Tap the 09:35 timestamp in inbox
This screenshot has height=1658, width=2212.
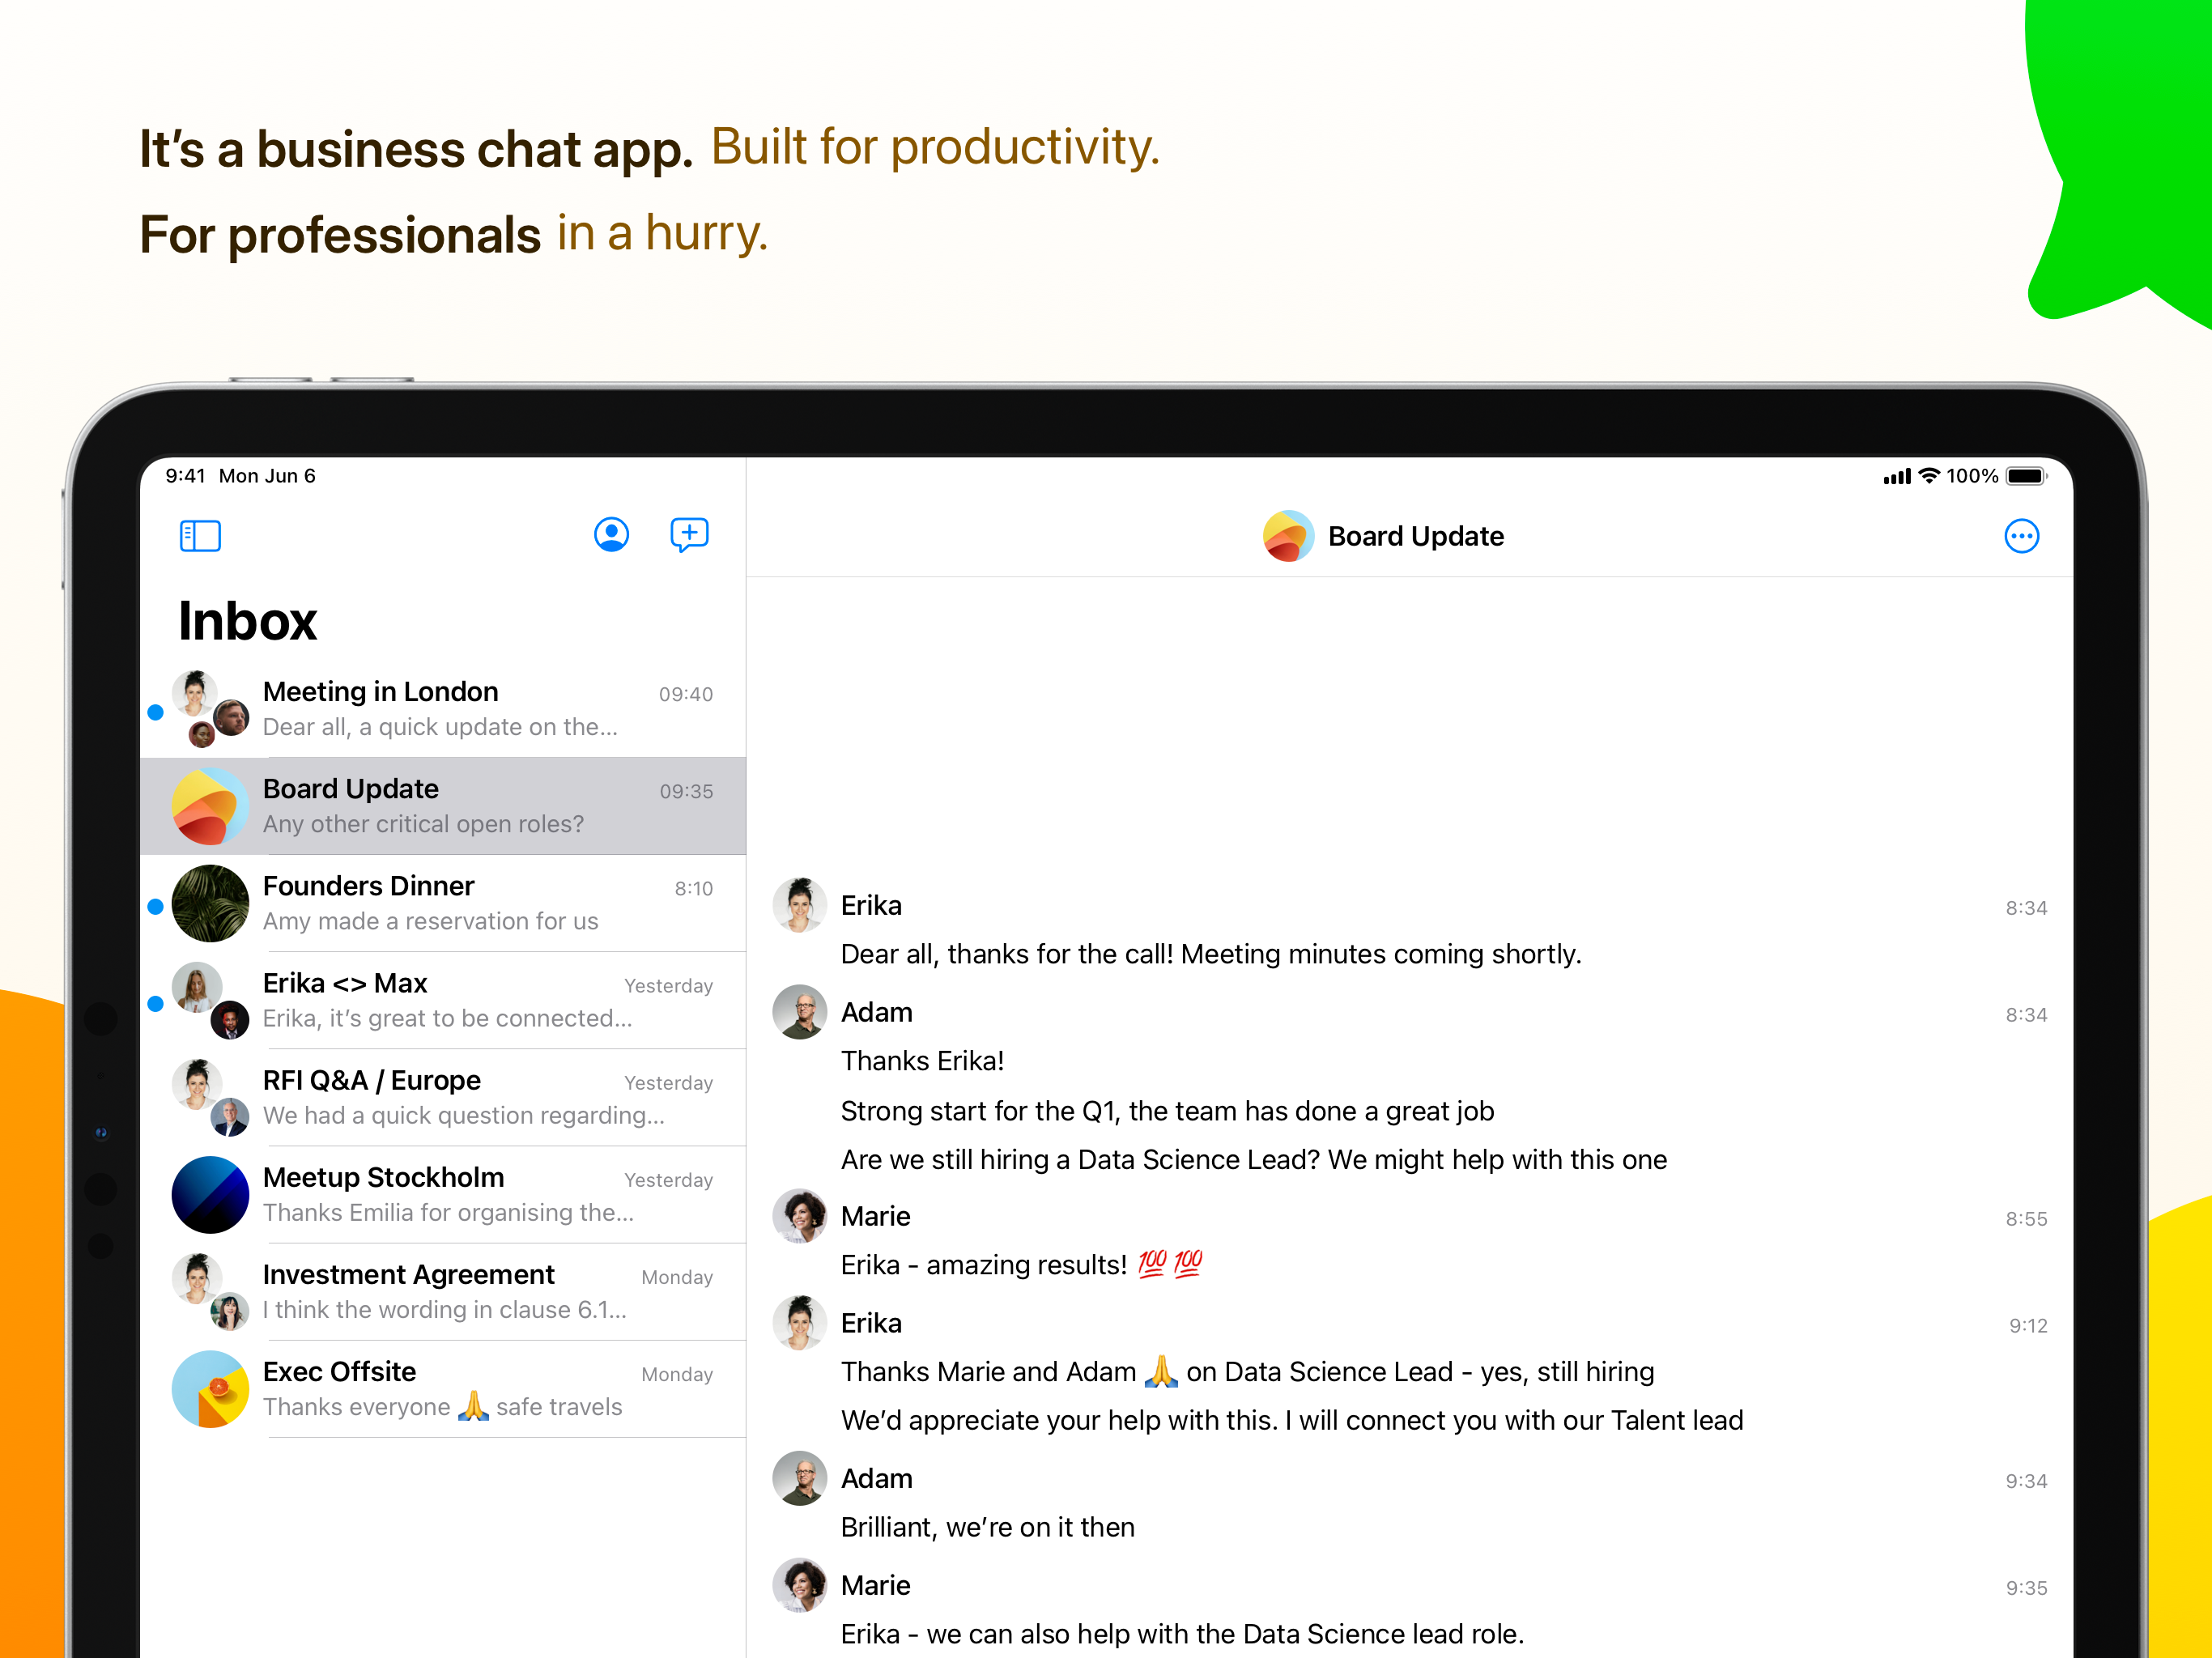(x=685, y=791)
